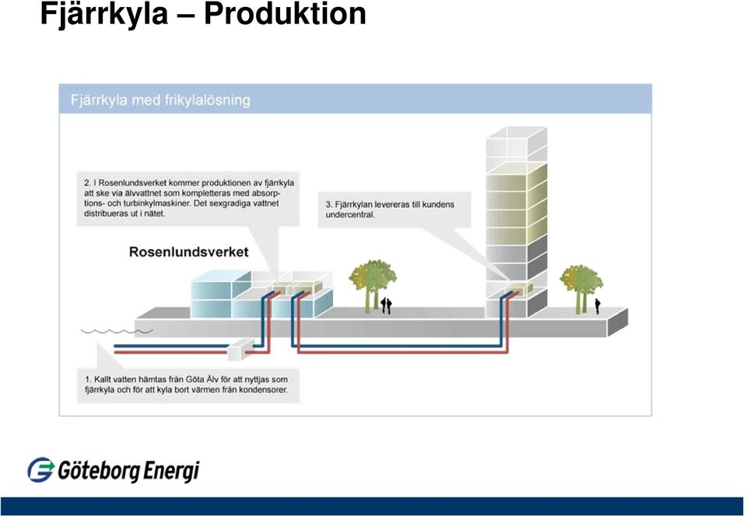
Task: Click the tall tower building illustration
Action: click(x=517, y=222)
